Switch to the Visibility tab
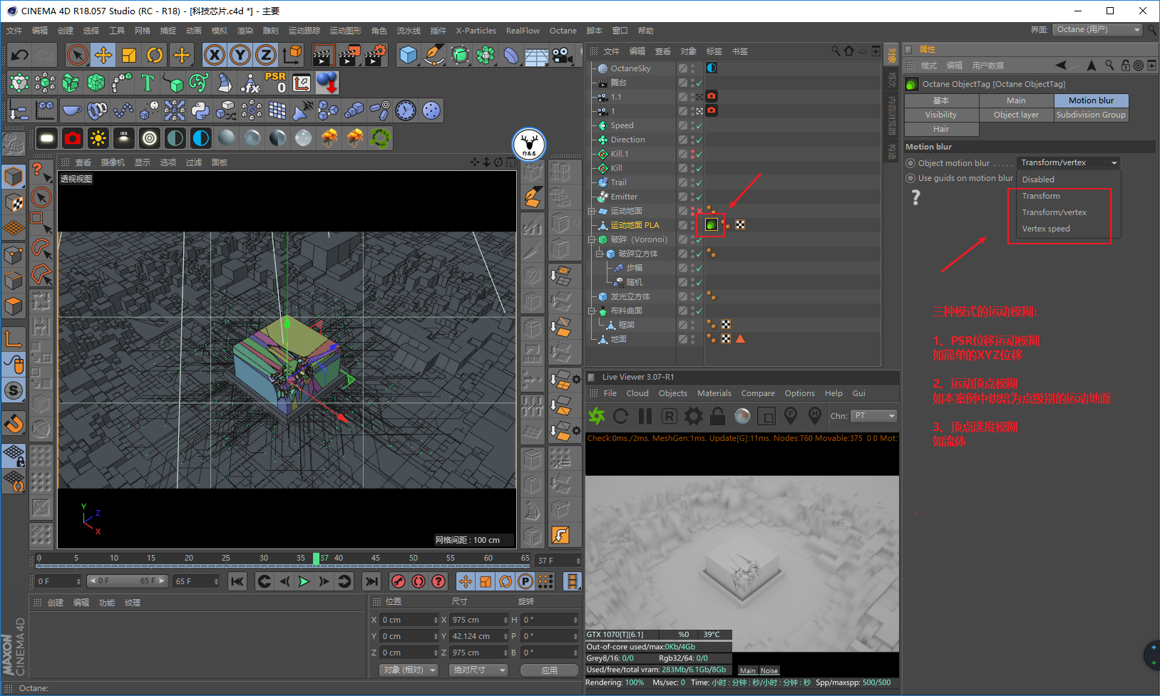 point(941,115)
